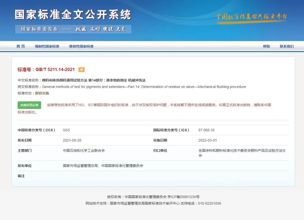Open the 帮助 page link
This screenshot has height=220, width=304.
point(266,46)
